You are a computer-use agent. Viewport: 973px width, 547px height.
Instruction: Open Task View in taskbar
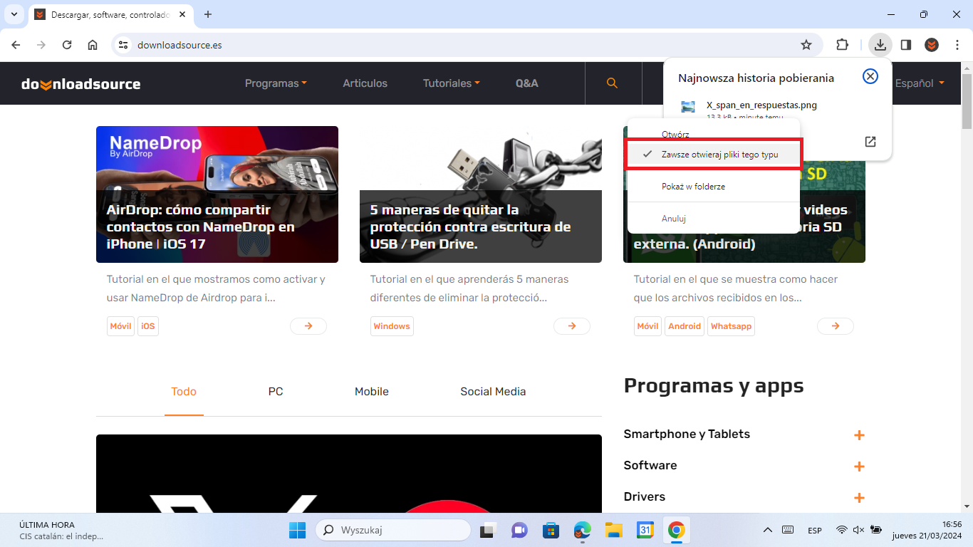(487, 530)
